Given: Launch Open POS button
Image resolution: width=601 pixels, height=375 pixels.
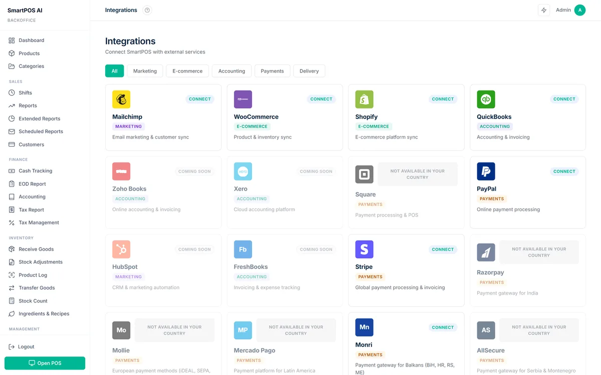Looking at the screenshot, I should 45,363.
